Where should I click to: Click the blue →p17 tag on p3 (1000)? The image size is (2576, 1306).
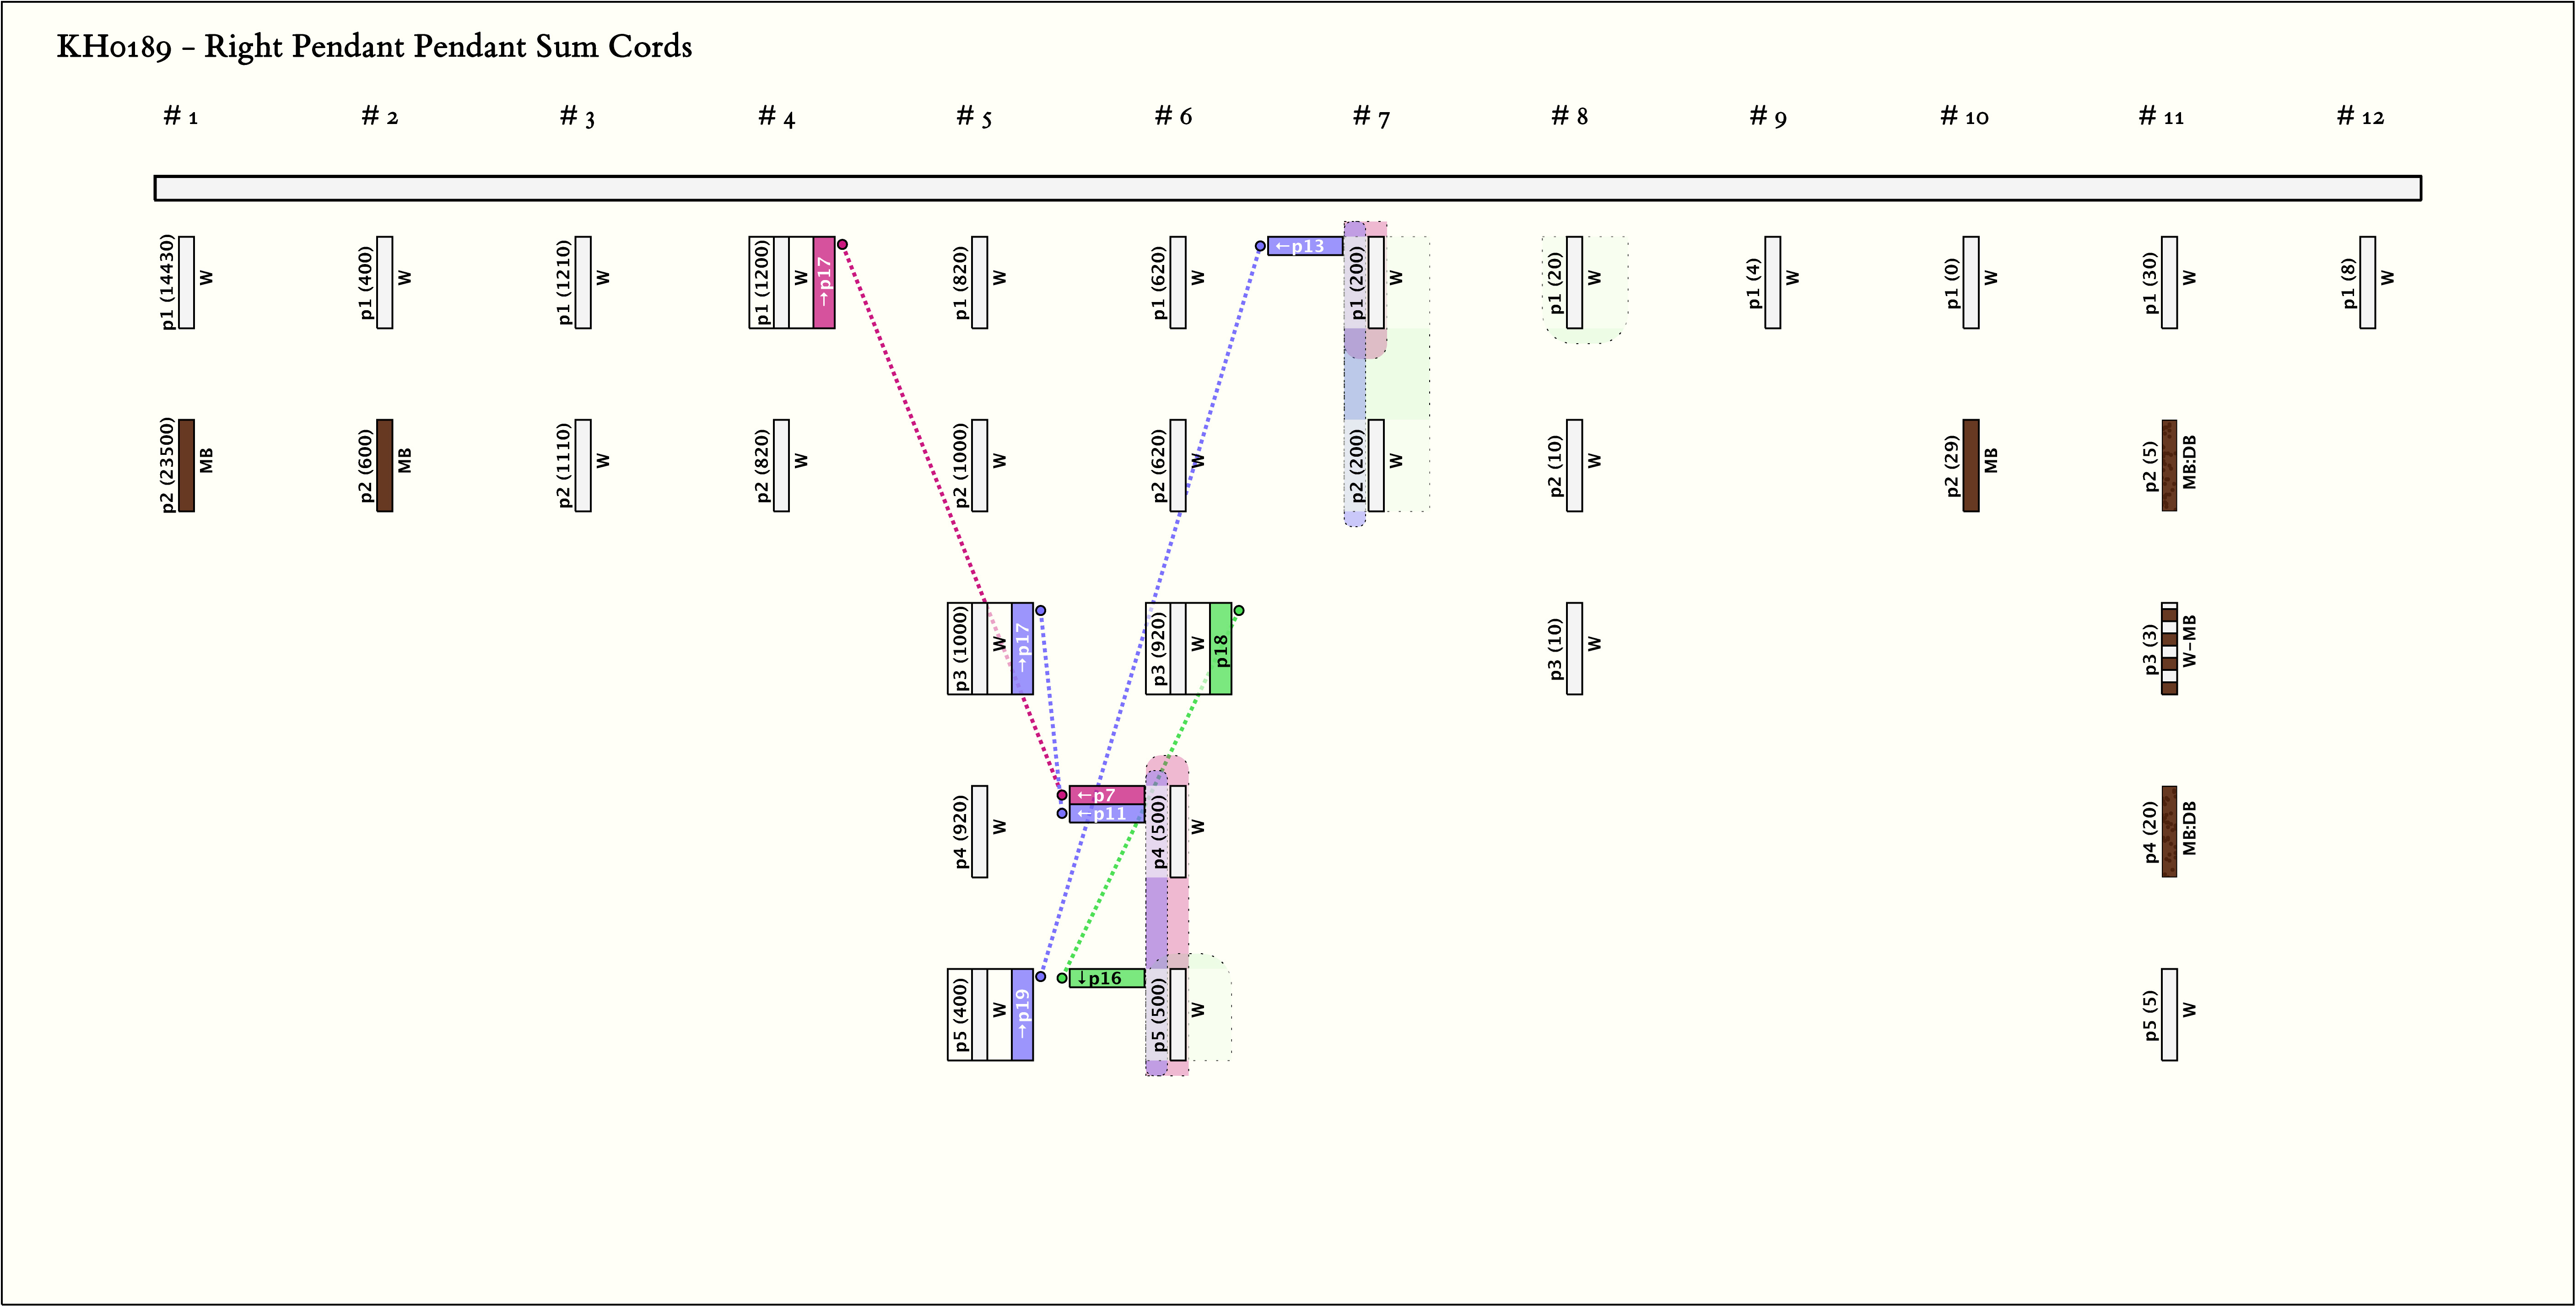tap(1022, 648)
